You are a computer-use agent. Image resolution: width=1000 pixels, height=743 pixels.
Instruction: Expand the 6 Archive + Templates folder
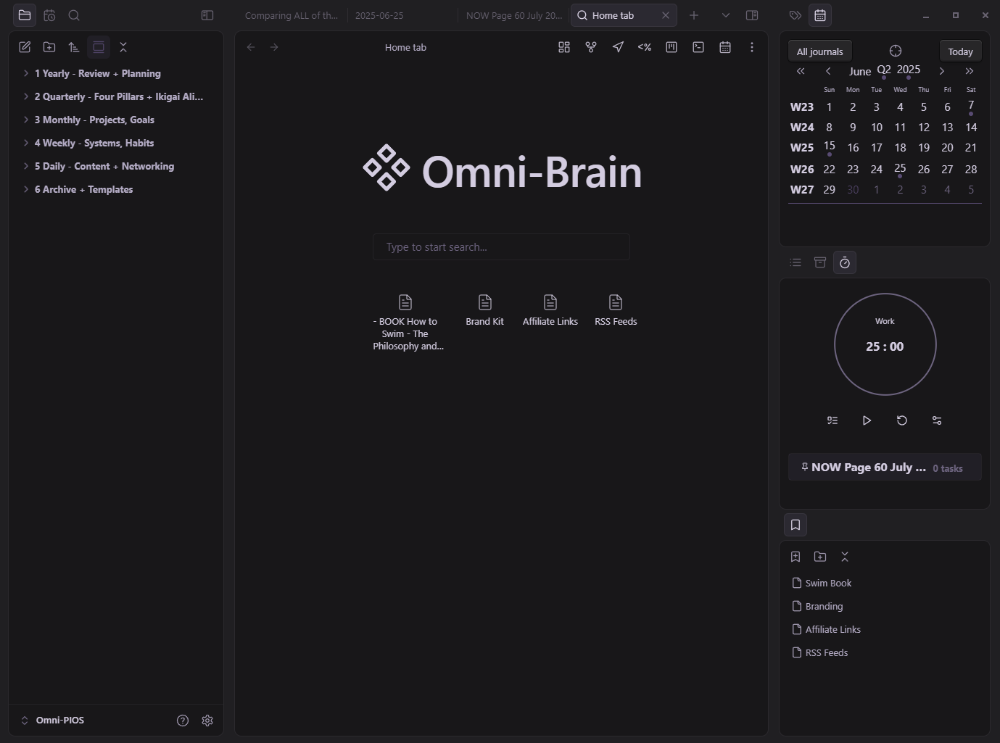[83, 189]
